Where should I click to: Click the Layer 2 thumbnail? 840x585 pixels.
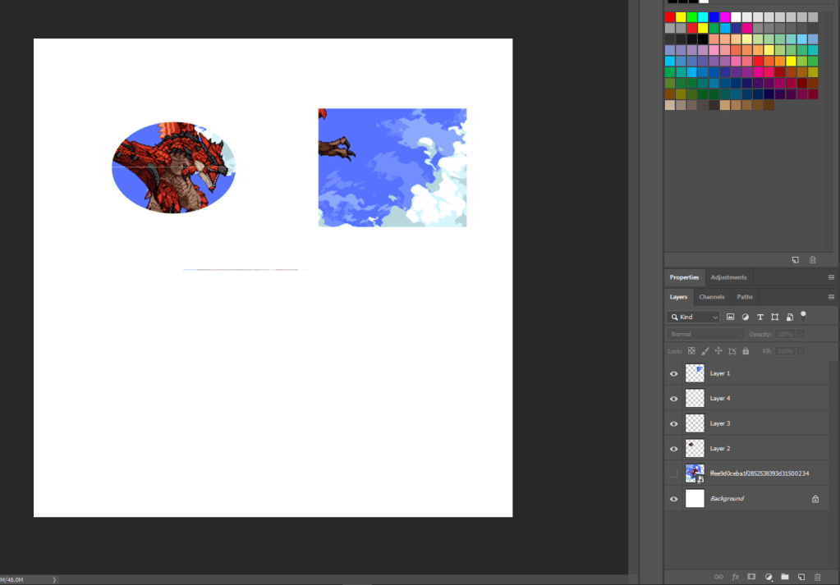tap(695, 449)
